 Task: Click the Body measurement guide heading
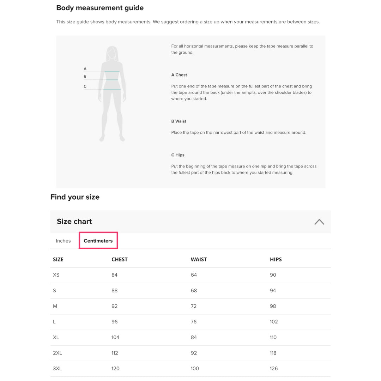click(x=100, y=8)
